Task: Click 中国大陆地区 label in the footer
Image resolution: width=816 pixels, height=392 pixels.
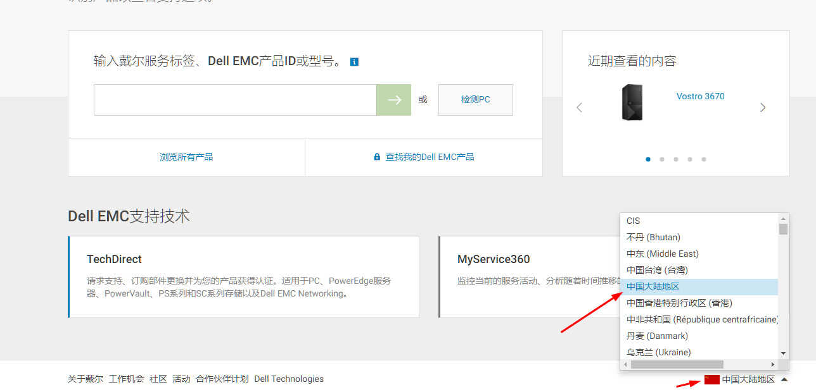Action: tap(748, 379)
